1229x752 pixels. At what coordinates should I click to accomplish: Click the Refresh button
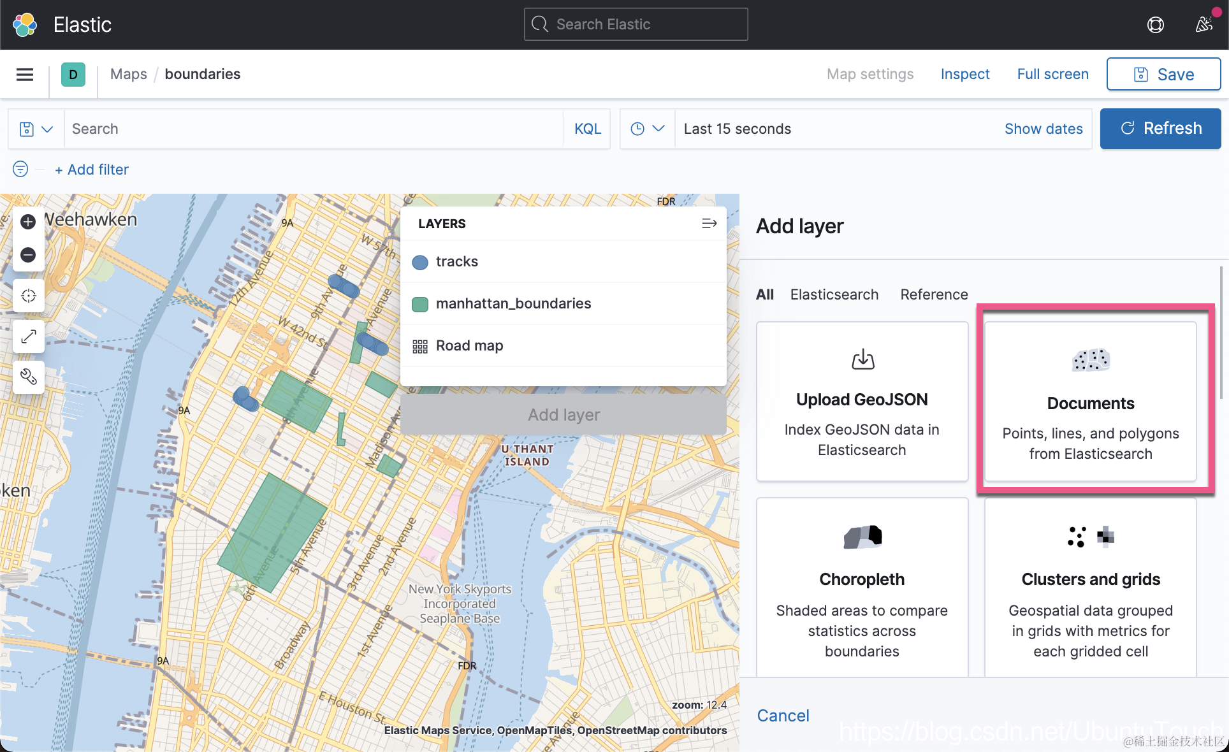[1160, 129]
